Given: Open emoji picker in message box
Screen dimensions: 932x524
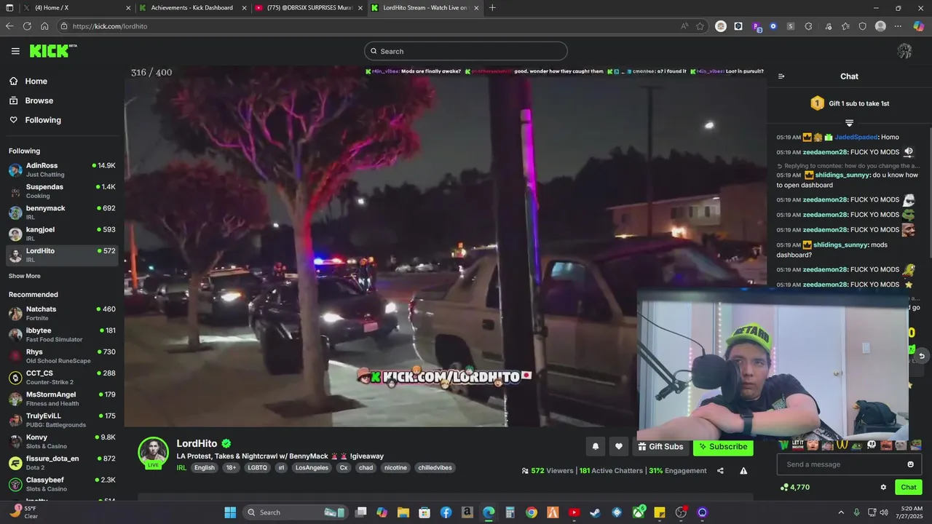Looking at the screenshot, I should pyautogui.click(x=910, y=464).
